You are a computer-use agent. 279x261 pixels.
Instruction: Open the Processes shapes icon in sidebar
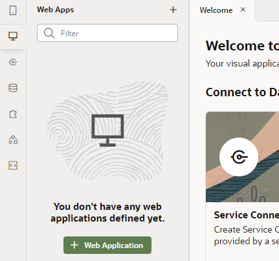[x=13, y=140]
